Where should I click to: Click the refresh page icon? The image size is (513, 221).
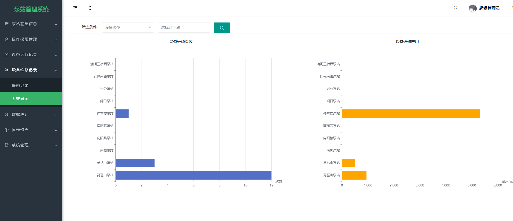(90, 8)
